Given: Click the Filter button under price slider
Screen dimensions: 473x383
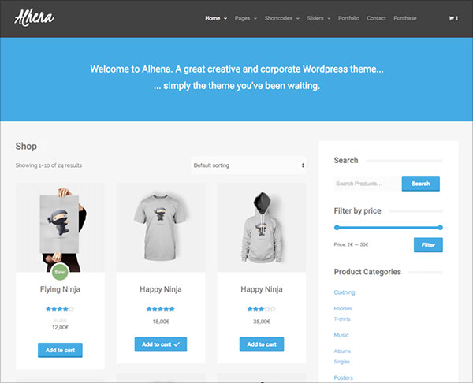Looking at the screenshot, I should (428, 245).
